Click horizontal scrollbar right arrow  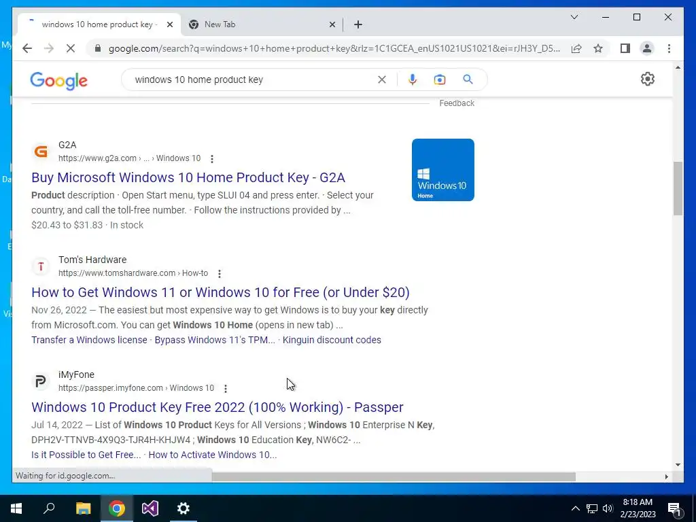666,476
